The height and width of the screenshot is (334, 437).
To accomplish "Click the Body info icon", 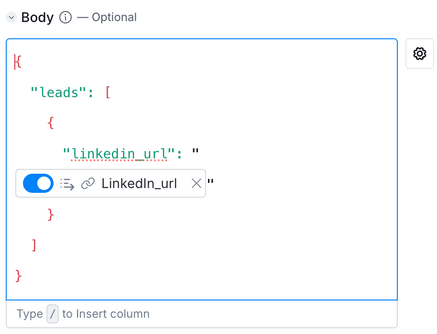I will click(66, 18).
